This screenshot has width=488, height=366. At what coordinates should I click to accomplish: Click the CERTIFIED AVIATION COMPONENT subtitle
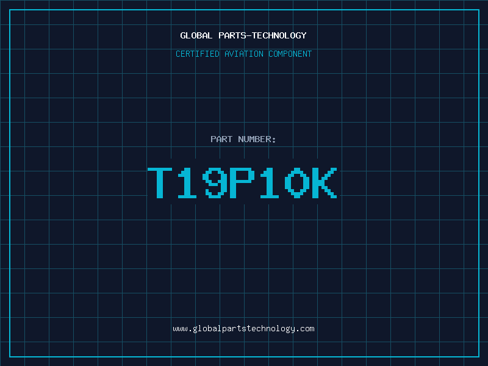tap(243, 54)
